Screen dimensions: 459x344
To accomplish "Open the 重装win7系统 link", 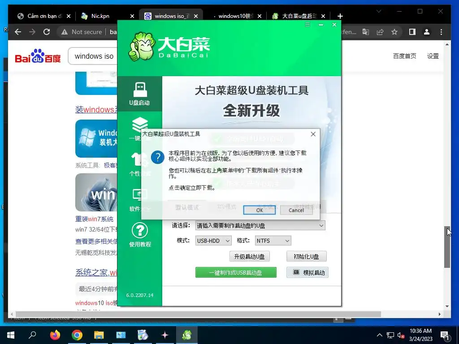I will (94, 219).
